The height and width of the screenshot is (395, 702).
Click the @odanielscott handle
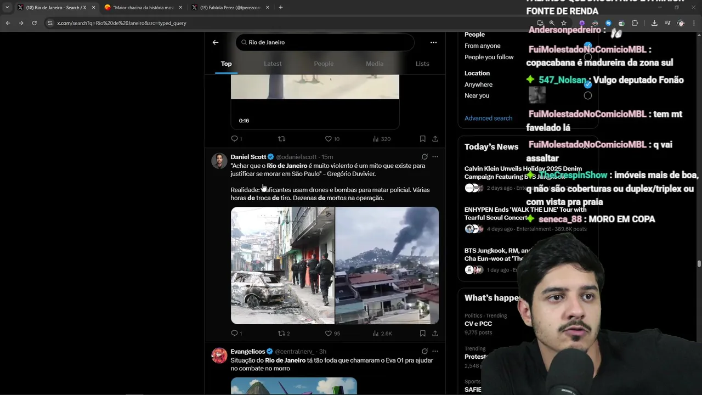pyautogui.click(x=296, y=157)
